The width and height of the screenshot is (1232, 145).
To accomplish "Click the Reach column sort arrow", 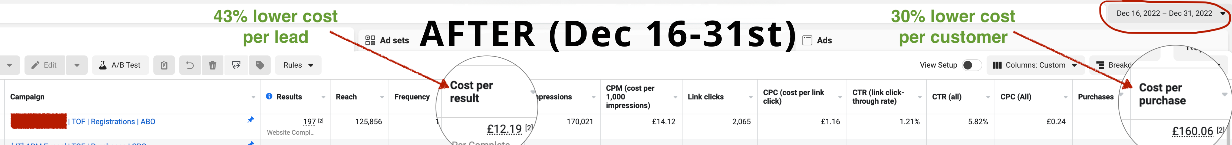I will (382, 97).
